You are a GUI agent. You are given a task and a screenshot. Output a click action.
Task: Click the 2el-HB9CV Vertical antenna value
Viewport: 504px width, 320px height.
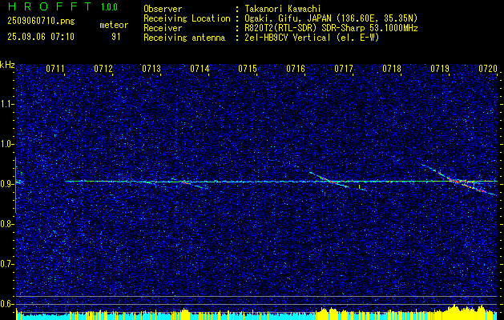(312, 38)
